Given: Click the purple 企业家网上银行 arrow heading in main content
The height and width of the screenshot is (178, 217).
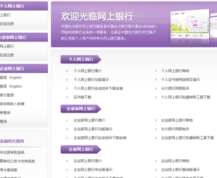Looking at the screenshot, I should point(81,109).
